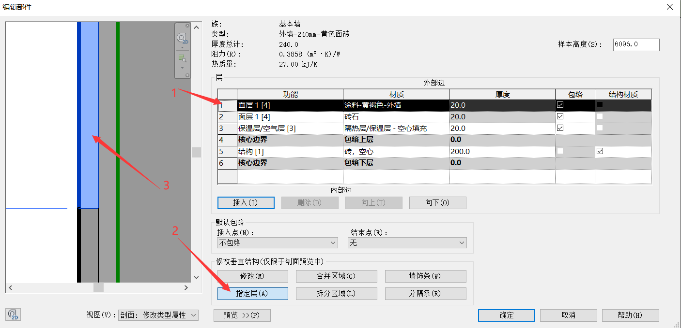Click the 2D wheel button below the preview
Image resolution: width=681 pixels, height=328 pixels.
click(13, 315)
